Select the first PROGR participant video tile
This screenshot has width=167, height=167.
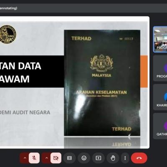click(x=160, y=40)
